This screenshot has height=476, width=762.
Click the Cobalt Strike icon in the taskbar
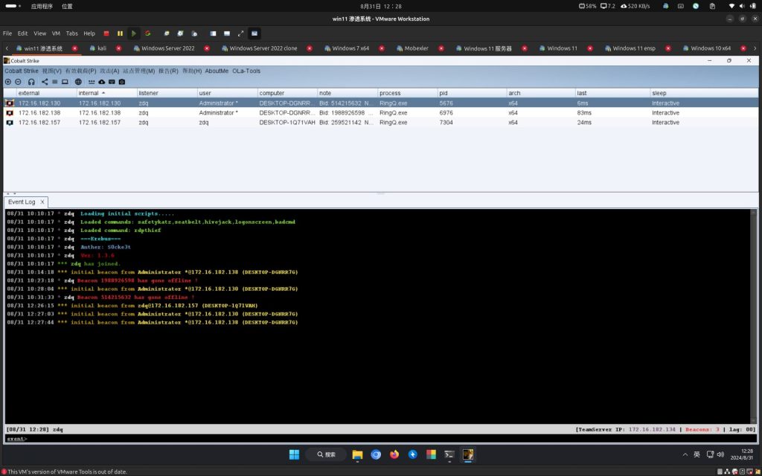coord(468,454)
